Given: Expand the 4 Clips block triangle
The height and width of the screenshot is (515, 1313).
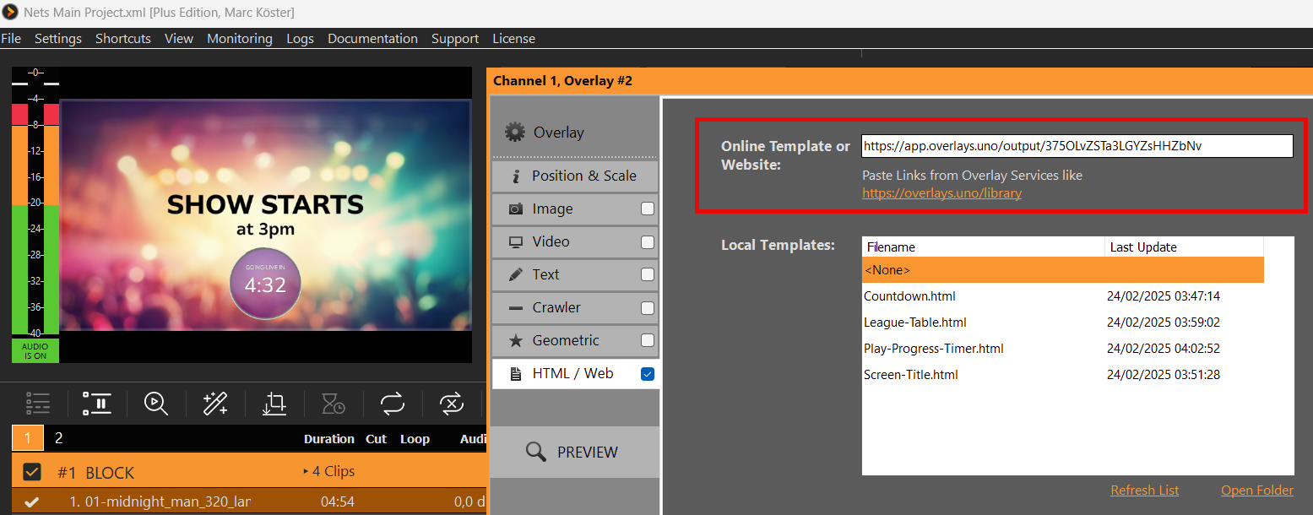Looking at the screenshot, I should [x=306, y=471].
